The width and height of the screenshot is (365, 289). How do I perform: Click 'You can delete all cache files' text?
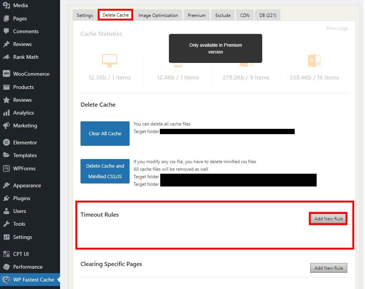[162, 124]
